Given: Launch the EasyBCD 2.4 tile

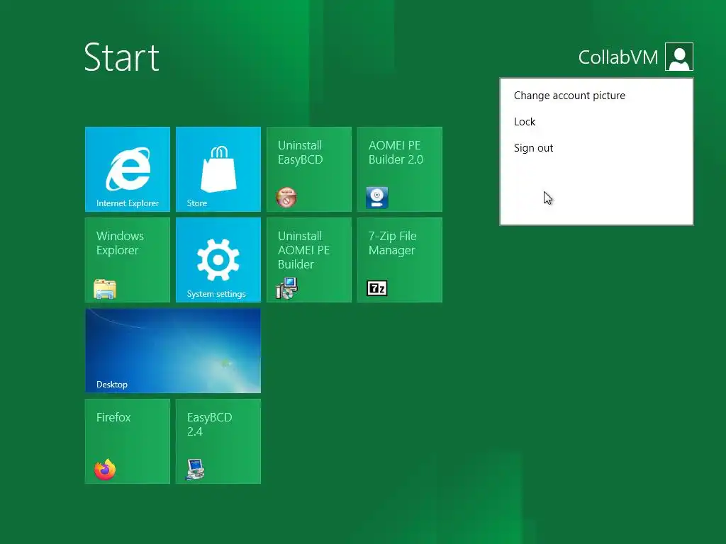Looking at the screenshot, I should [x=218, y=441].
